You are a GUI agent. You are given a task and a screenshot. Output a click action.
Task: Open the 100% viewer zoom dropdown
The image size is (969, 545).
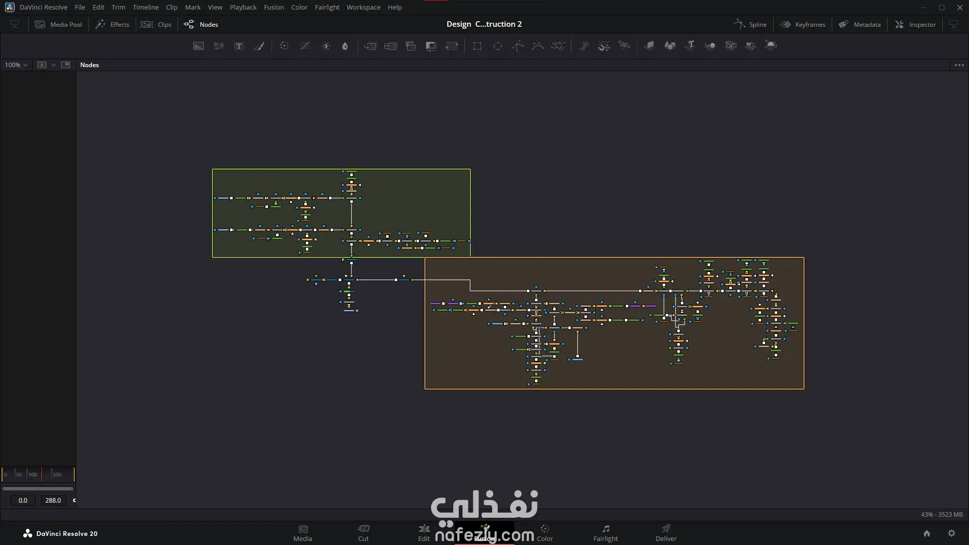[x=16, y=65]
